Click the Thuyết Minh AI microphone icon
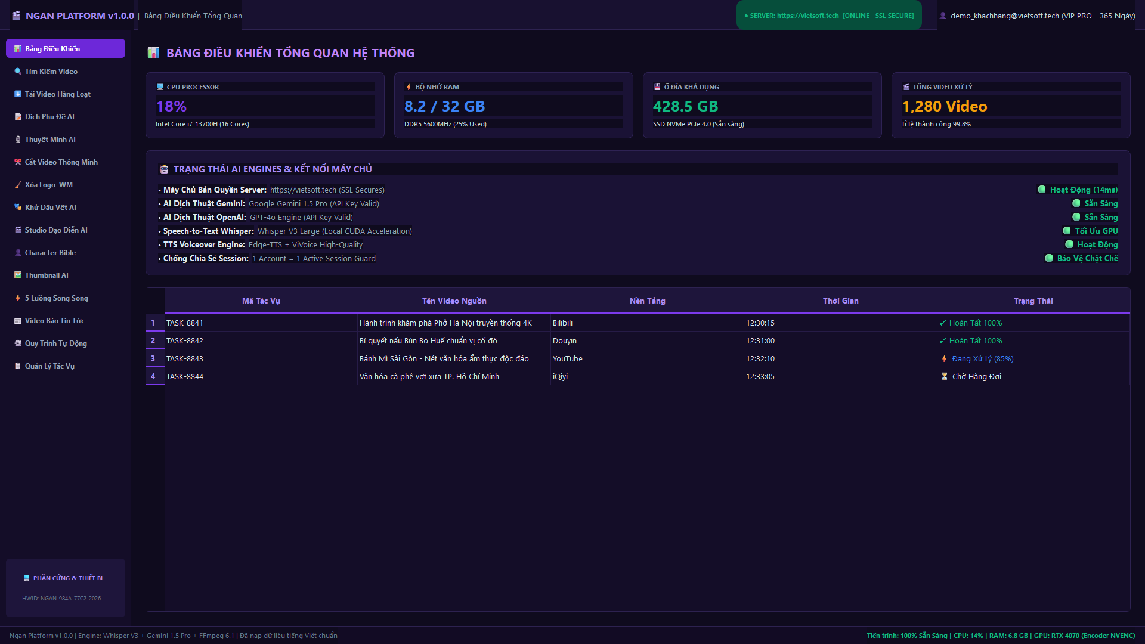1145x644 pixels. (18, 140)
